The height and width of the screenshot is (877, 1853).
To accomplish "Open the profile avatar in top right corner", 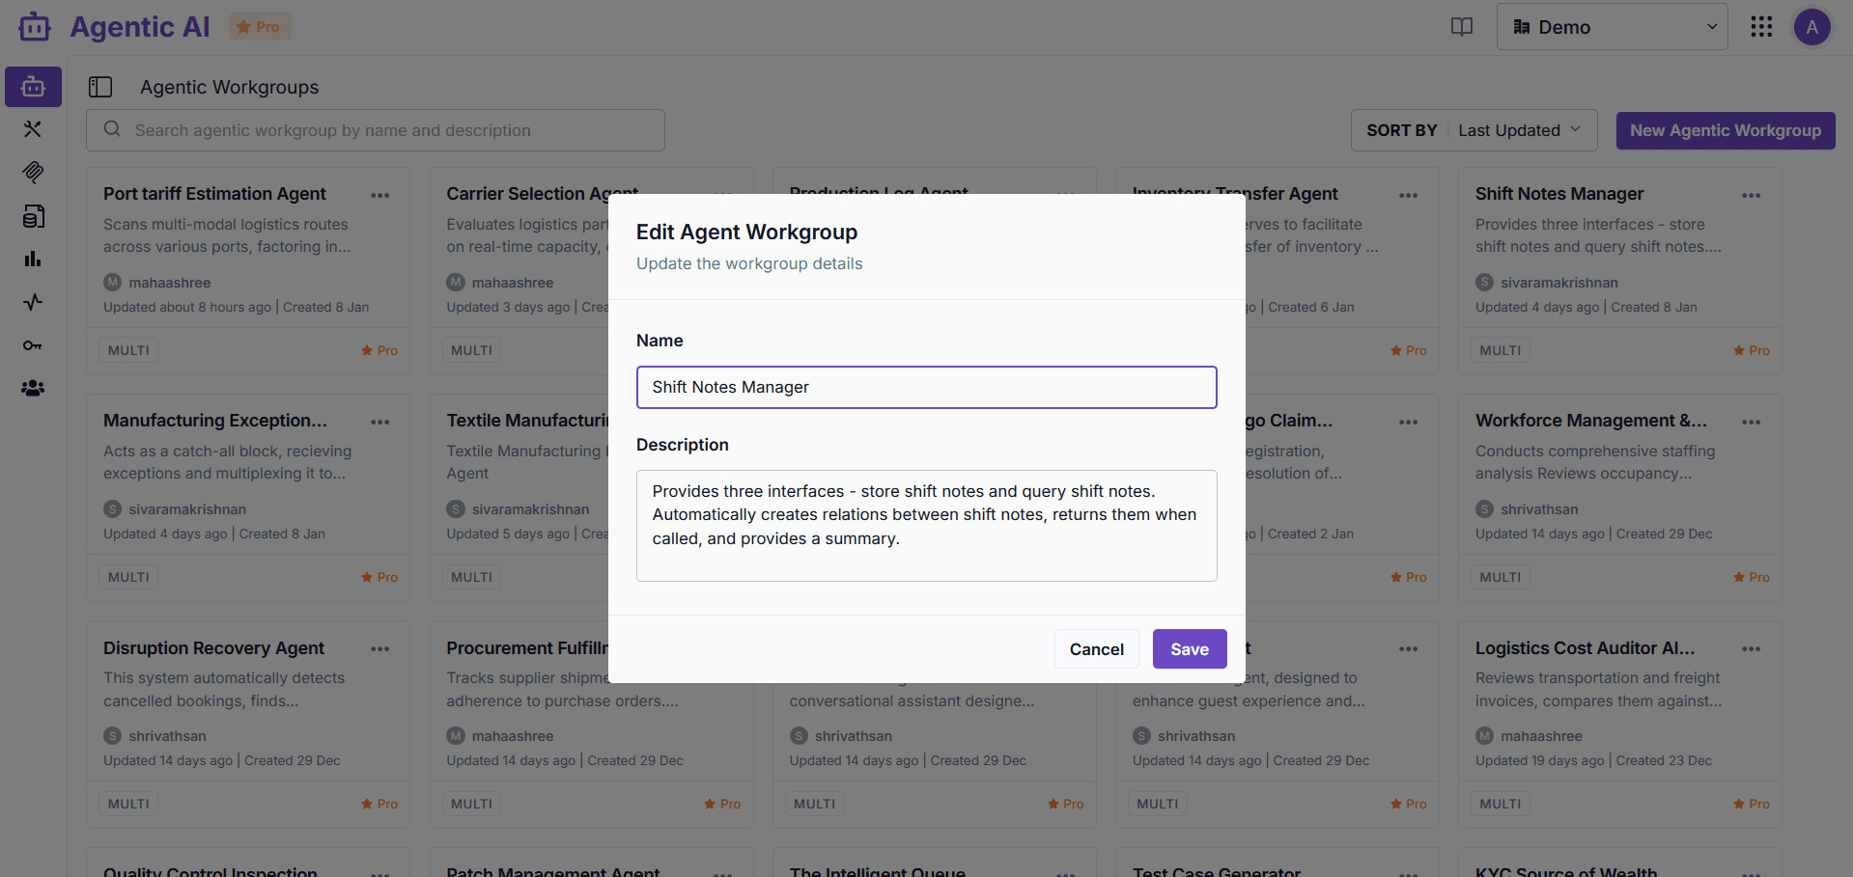I will pyautogui.click(x=1812, y=27).
